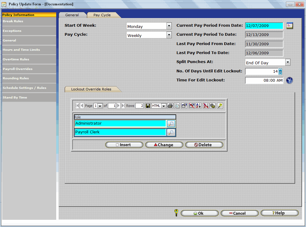Click the lookup magnifier beside Administrator role
306x227 pixels.
[x=171, y=124]
